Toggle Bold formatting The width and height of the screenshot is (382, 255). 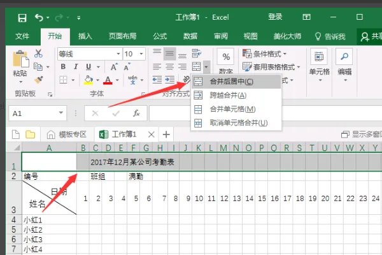[63, 66]
